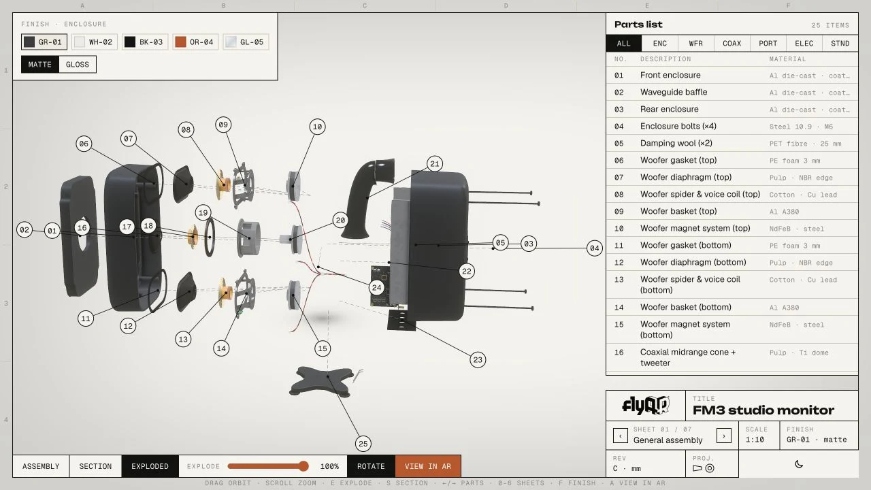Select 'Woofer basket (top)' row
Image resolution: width=871 pixels, height=490 pixels.
(x=732, y=212)
